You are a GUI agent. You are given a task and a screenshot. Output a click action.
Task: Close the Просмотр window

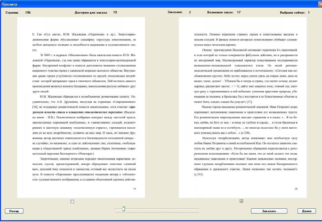(x=320, y=4)
